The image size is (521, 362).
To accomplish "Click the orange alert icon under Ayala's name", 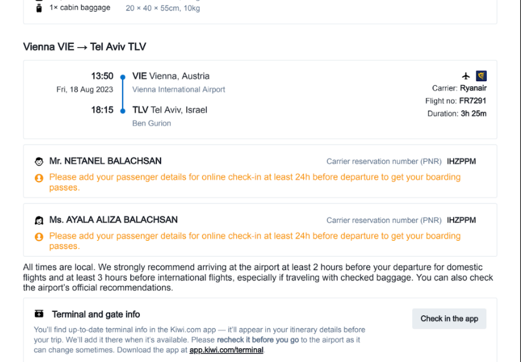I will (39, 237).
